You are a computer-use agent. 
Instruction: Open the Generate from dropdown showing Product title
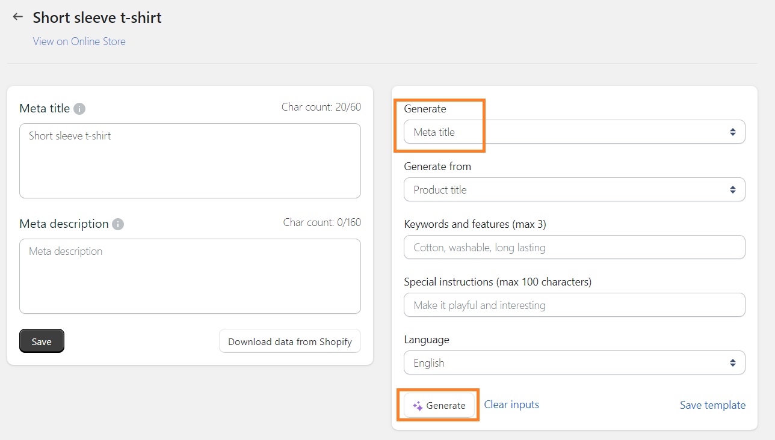click(x=574, y=189)
